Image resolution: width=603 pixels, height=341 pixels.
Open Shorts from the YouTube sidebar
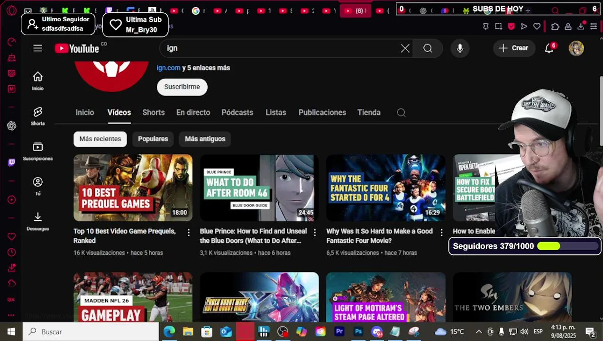(38, 116)
